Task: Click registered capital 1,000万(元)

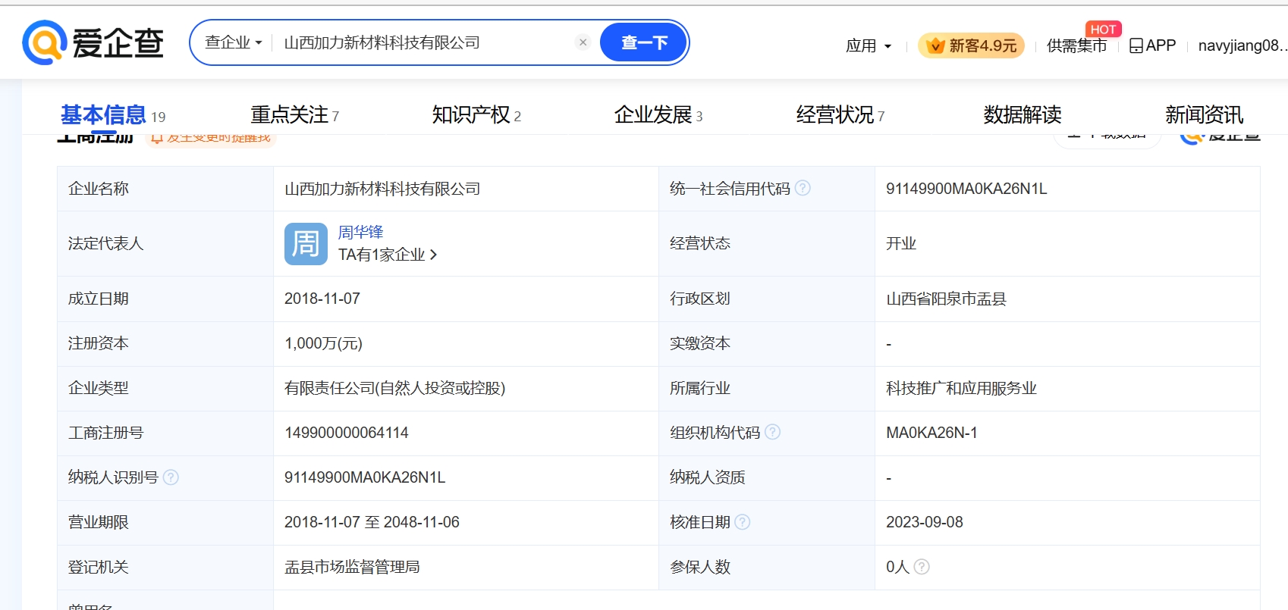Action: click(323, 343)
